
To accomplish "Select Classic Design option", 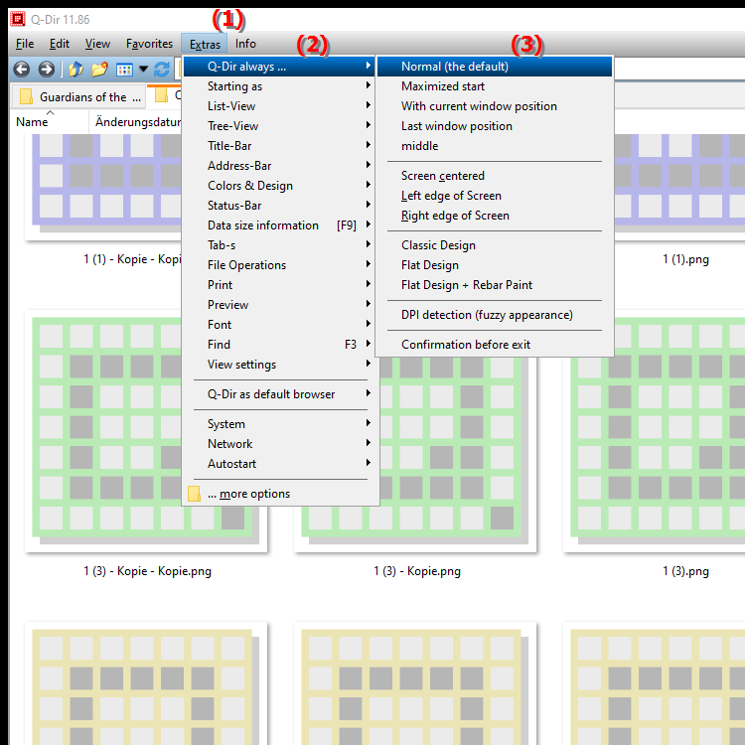I will click(x=495, y=245).
